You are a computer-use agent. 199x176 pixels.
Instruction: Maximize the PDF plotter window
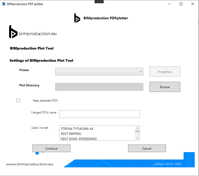click(x=181, y=4)
